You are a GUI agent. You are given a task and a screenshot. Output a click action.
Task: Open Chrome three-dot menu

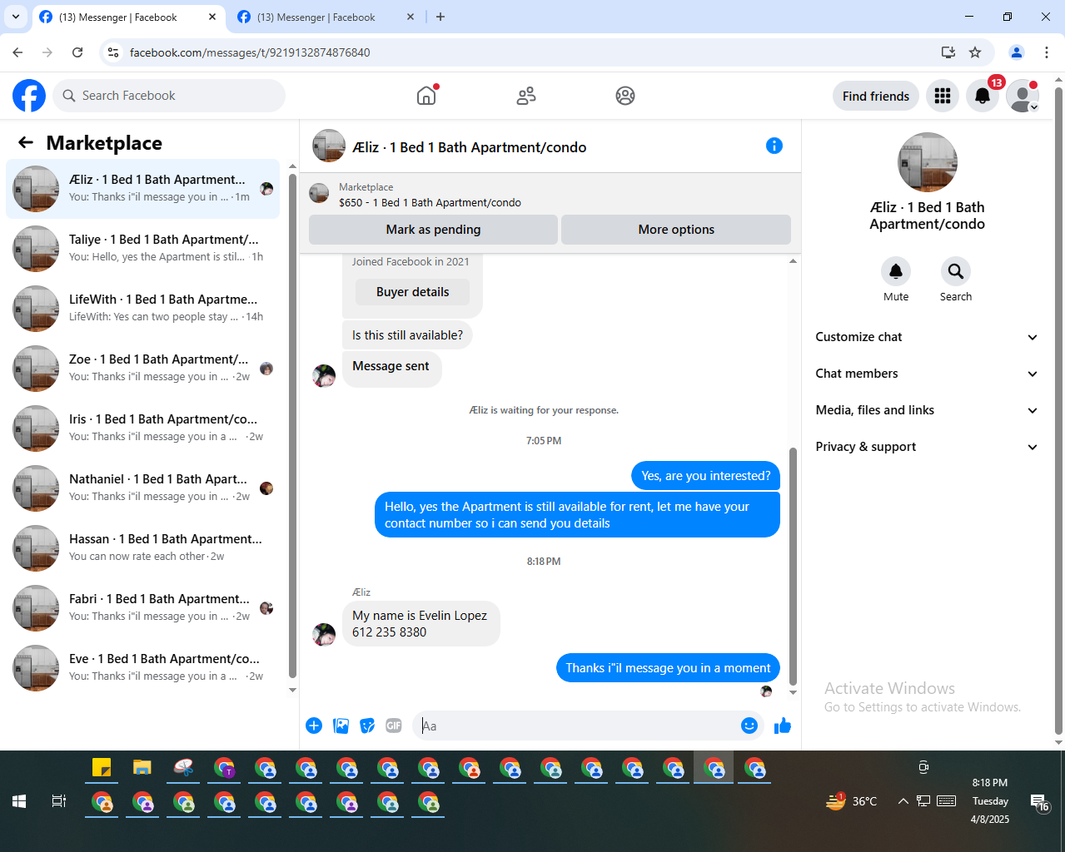tap(1047, 52)
